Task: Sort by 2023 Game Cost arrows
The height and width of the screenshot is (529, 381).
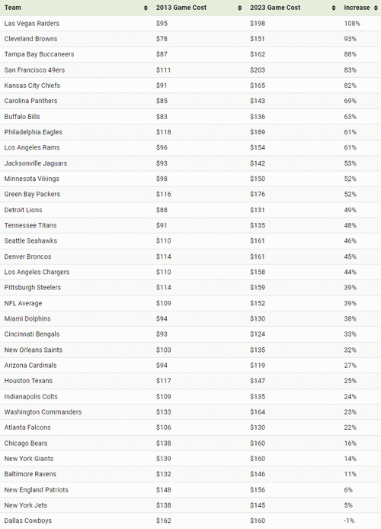Action: pos(334,8)
